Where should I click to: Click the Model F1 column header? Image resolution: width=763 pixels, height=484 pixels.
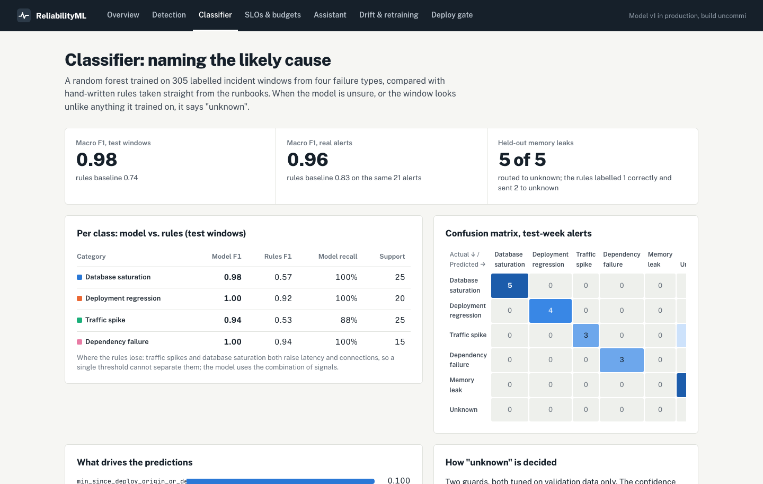coord(227,257)
